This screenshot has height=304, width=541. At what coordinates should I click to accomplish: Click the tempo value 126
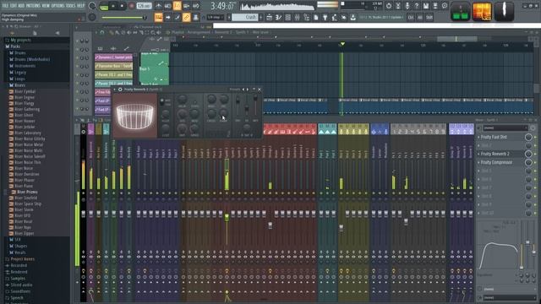(144, 6)
